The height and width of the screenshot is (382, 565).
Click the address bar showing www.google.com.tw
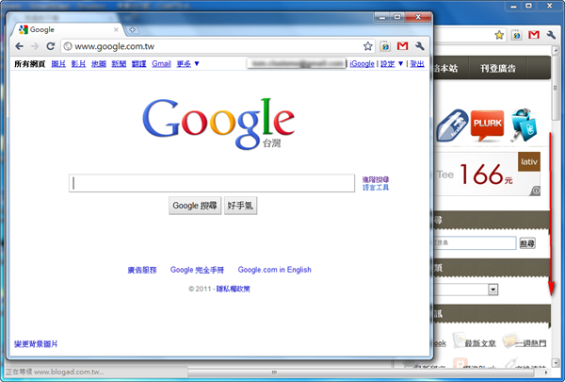pyautogui.click(x=217, y=46)
